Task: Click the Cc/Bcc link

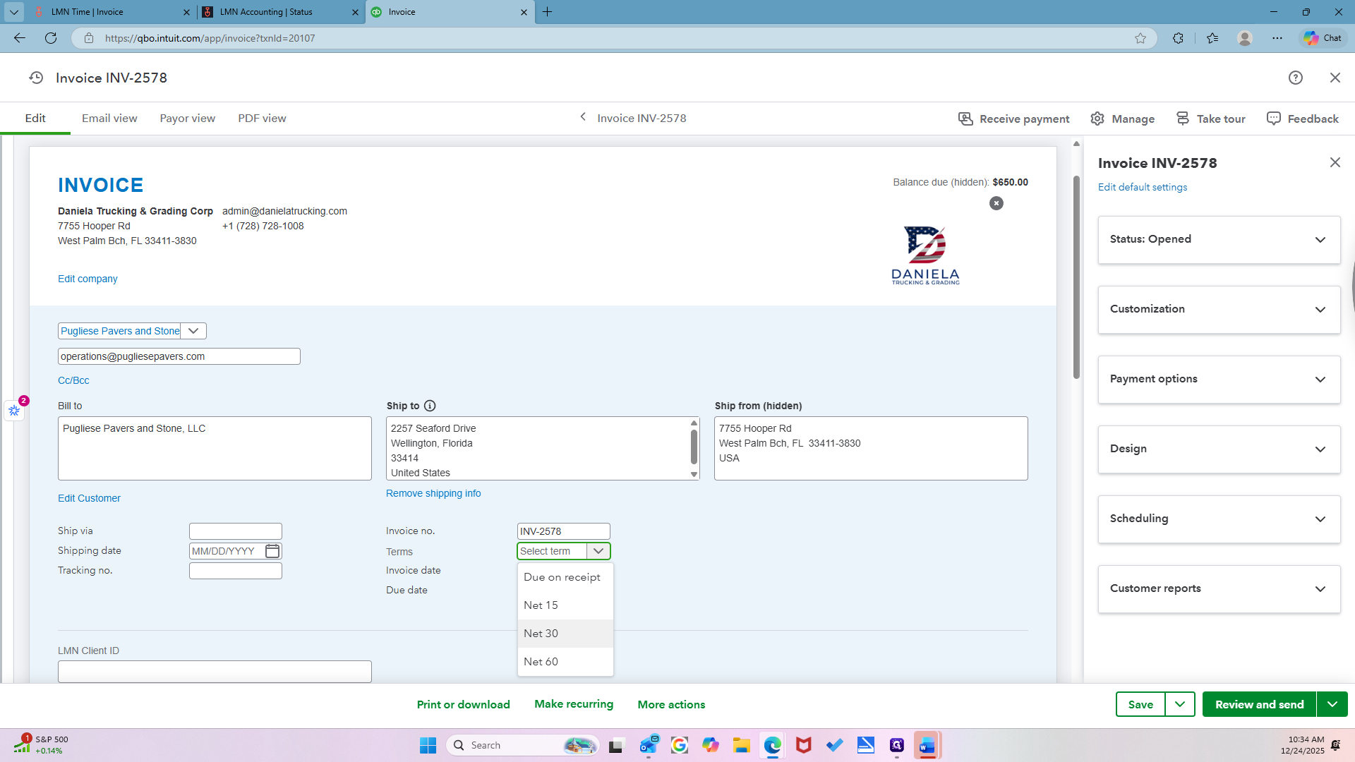Action: (73, 380)
